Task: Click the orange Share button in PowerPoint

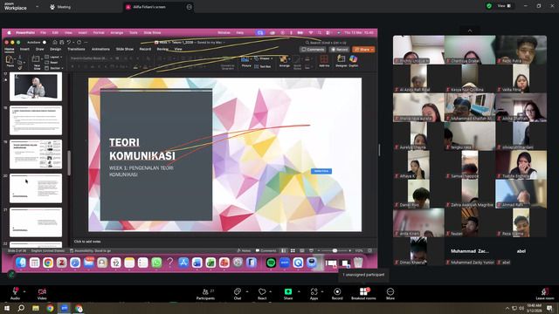Action: [363, 50]
